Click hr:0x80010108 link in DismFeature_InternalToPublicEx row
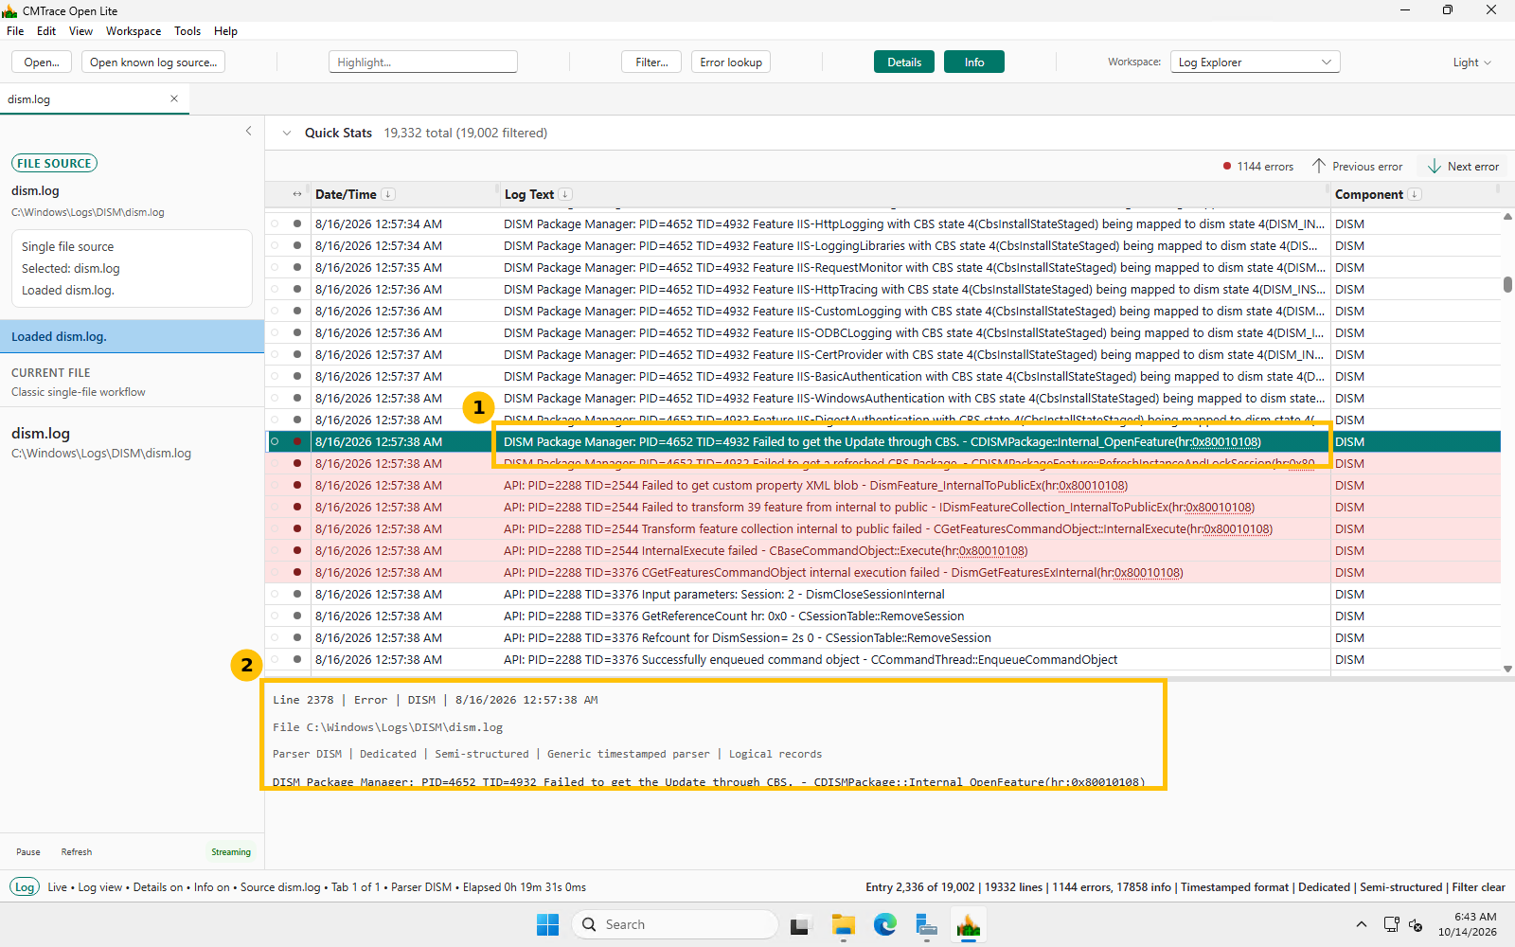The image size is (1515, 947). pos(1094,485)
